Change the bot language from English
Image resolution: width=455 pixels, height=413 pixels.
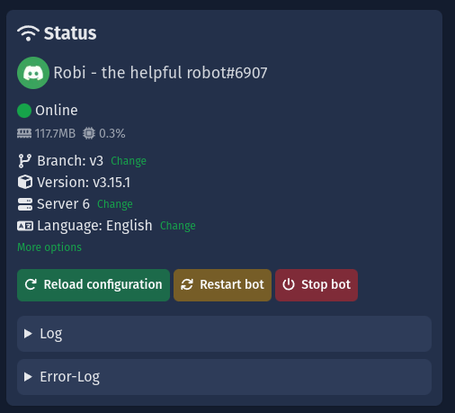pos(178,226)
